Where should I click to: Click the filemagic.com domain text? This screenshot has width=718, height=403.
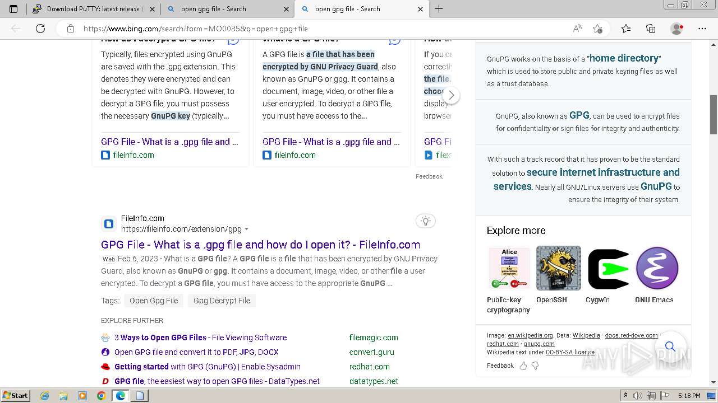coord(374,338)
